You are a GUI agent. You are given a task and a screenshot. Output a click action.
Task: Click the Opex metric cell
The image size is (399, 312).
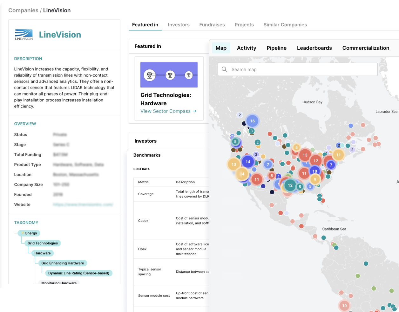pyautogui.click(x=142, y=249)
